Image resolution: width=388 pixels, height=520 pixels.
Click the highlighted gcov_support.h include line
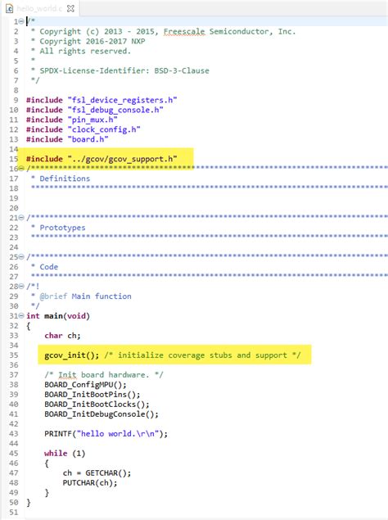coord(102,159)
